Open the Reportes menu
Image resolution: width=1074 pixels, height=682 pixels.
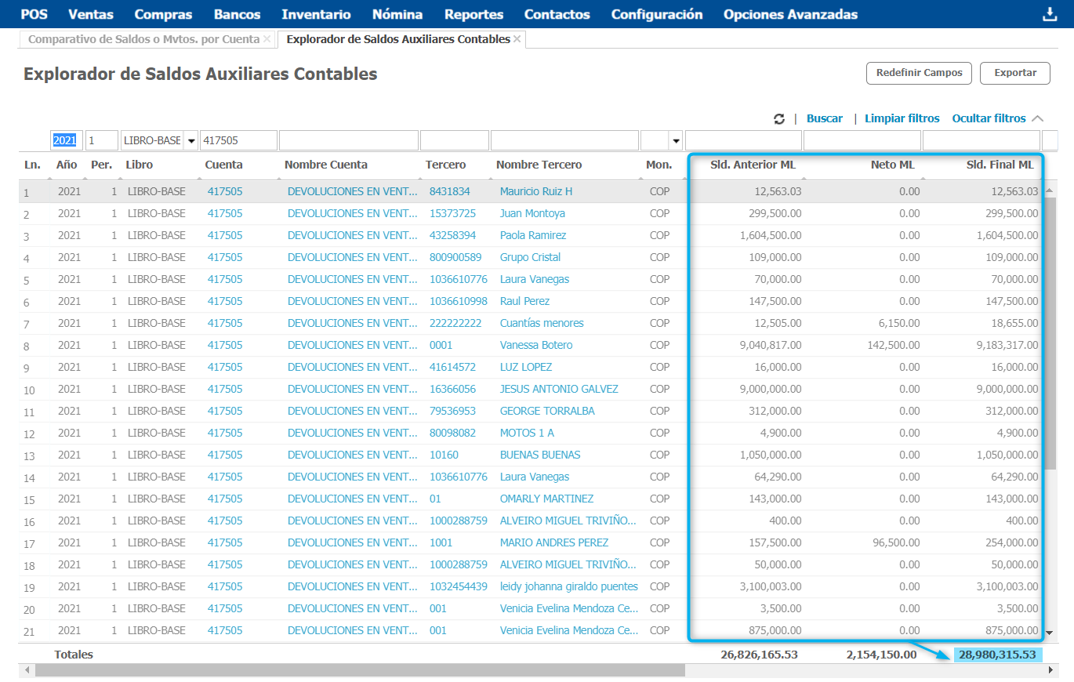click(474, 14)
